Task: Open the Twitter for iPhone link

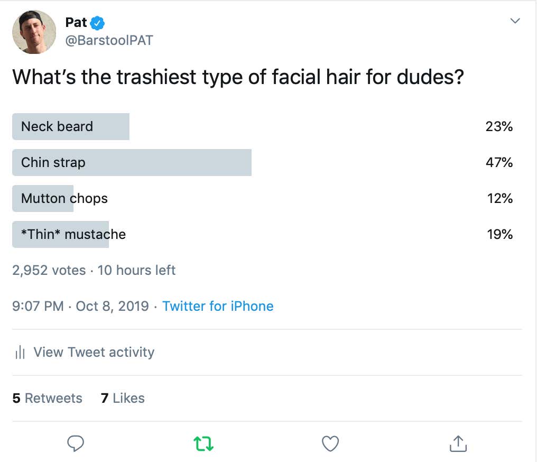Action: click(218, 306)
